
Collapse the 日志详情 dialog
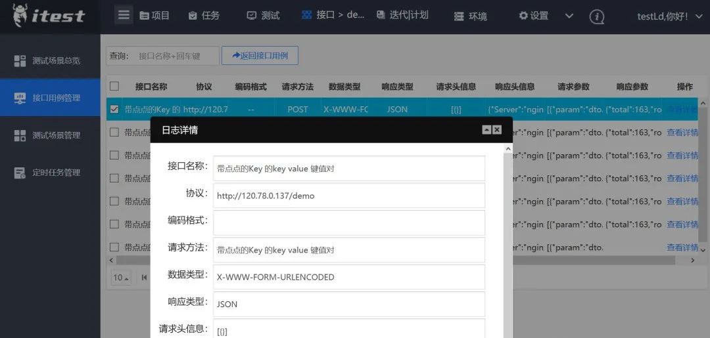coord(486,130)
